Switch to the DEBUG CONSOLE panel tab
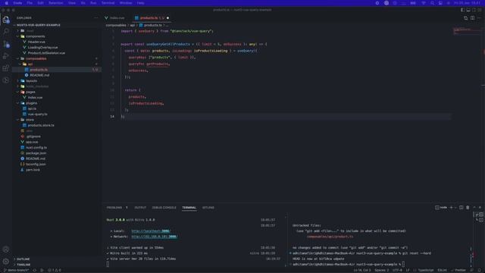Screen dimensions: 485x273 (164, 207)
